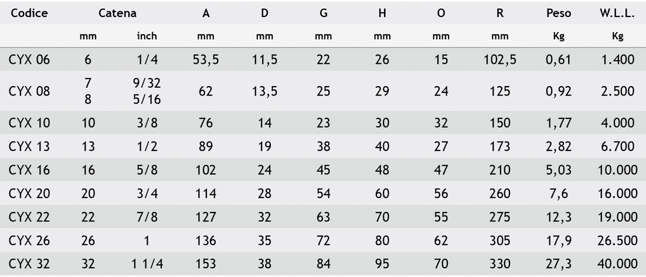This screenshot has height=277, width=646.
Task: Click the 53,5 value in A column
Action: pos(206,59)
